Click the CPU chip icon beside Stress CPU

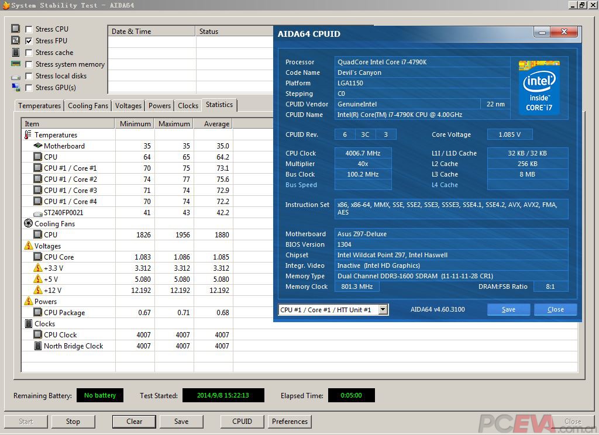16,29
